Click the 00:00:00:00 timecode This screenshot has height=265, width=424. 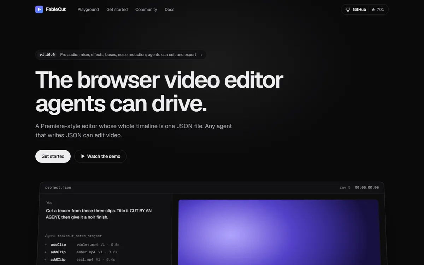367,188
